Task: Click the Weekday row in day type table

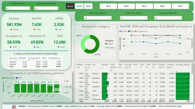Action: (x=35, y=64)
